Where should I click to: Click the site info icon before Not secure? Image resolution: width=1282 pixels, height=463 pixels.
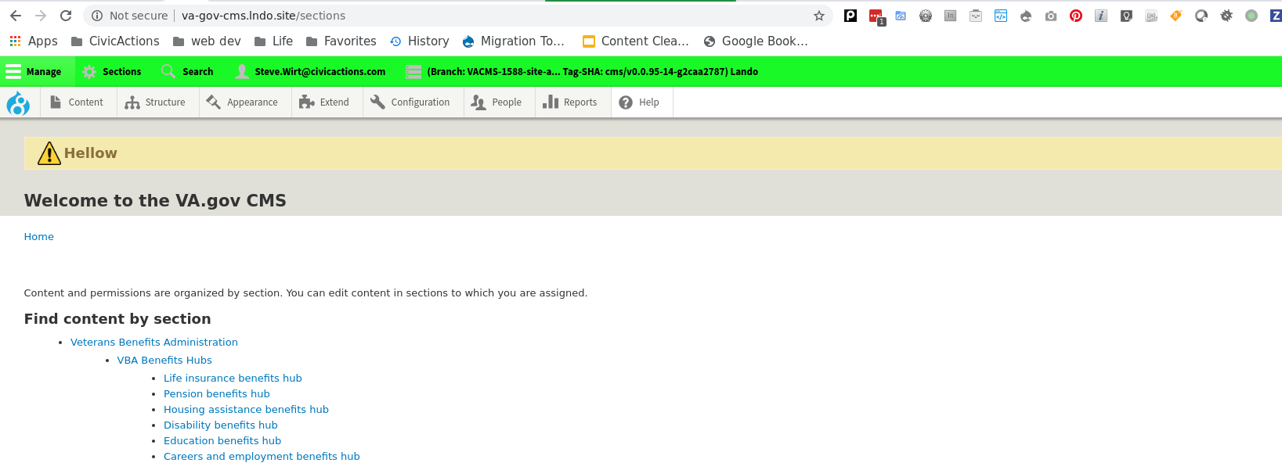tap(97, 16)
